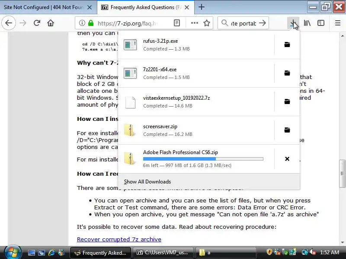Click the search box text
Image resolution: width=346 pixels, height=259 pixels.
(243, 23)
